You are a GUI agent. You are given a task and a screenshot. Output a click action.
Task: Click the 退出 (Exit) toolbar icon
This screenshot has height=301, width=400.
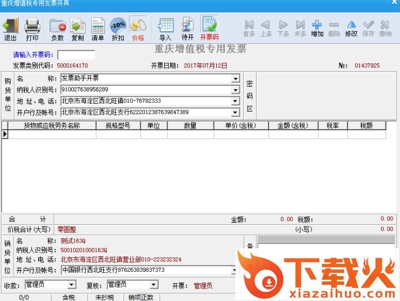(x=11, y=29)
